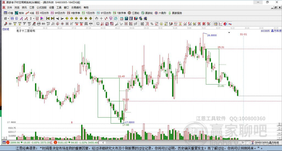Click the target circle icon
Screen dimensions: 282x151
(x=58, y=24)
